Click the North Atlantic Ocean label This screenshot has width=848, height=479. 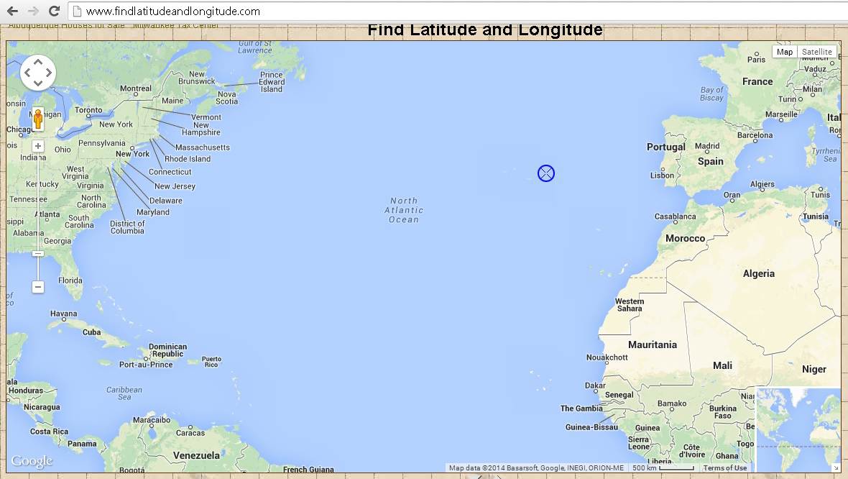click(x=404, y=210)
